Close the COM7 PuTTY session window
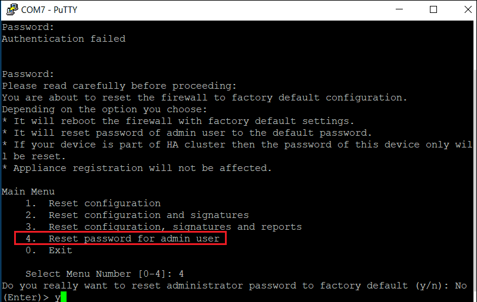Viewport: 477px width, 302px height. tap(468, 9)
